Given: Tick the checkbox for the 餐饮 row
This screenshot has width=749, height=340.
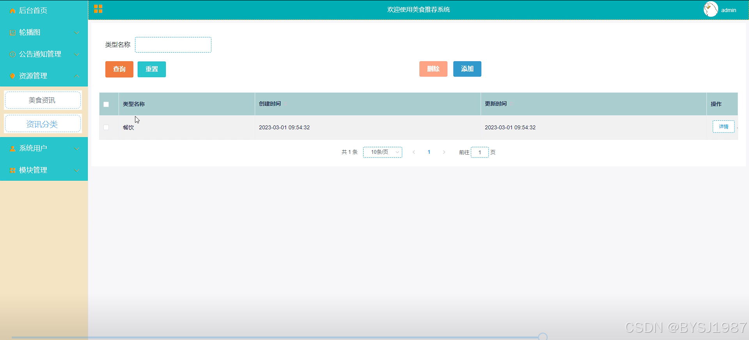Looking at the screenshot, I should pos(106,127).
